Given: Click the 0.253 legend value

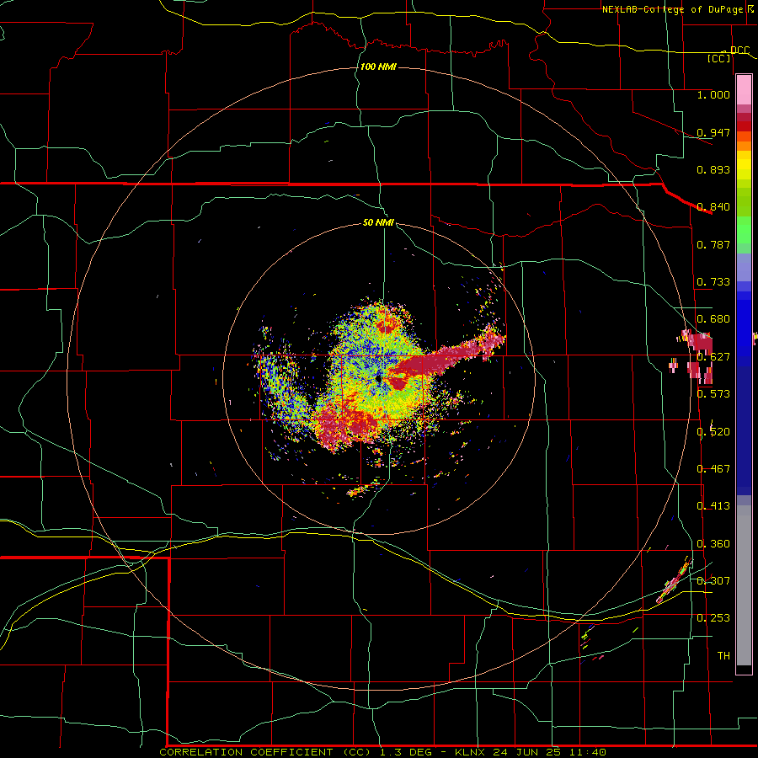Looking at the screenshot, I should click(713, 618).
